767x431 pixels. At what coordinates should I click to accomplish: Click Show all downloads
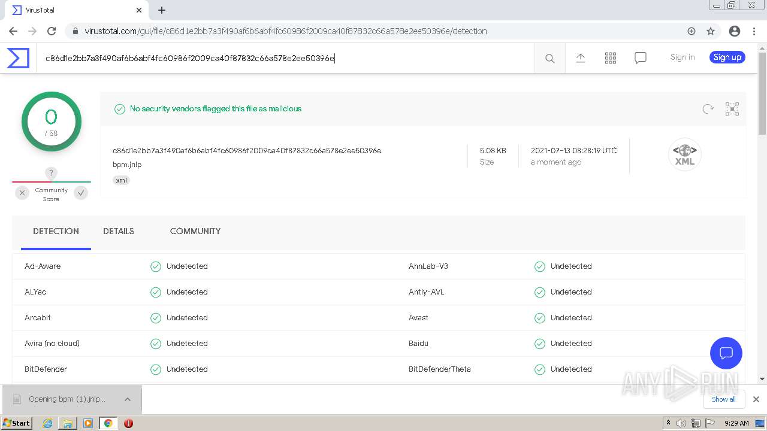724,399
